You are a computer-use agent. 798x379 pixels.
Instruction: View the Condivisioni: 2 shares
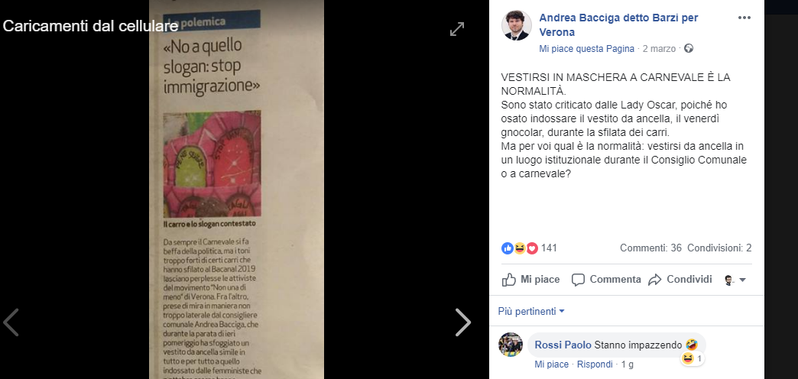click(719, 248)
